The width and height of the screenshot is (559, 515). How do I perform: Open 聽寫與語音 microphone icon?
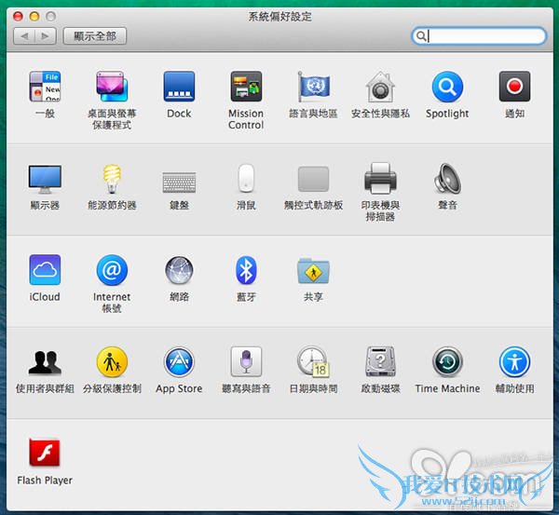click(x=246, y=361)
